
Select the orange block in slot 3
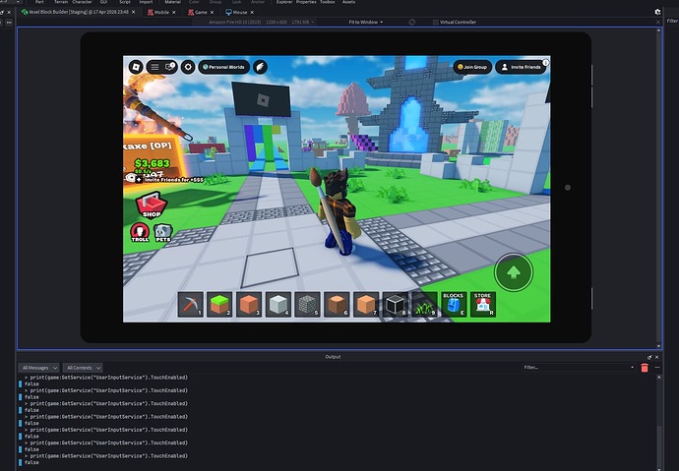[249, 304]
